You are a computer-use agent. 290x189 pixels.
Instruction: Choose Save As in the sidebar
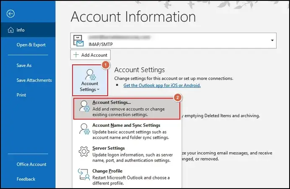coord(24,65)
